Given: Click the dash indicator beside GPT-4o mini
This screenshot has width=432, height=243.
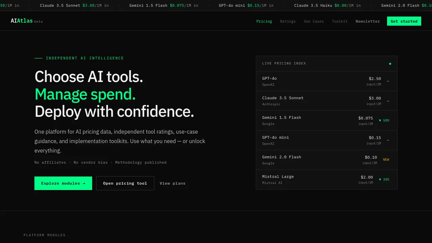Looking at the screenshot, I should click(x=388, y=140).
